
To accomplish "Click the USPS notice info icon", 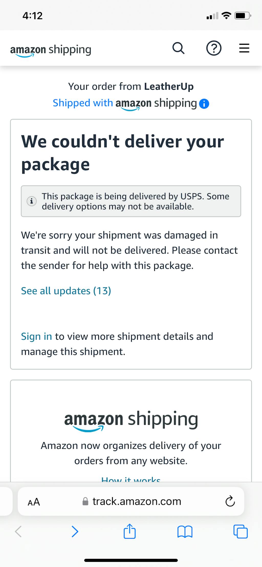I will pos(32,201).
